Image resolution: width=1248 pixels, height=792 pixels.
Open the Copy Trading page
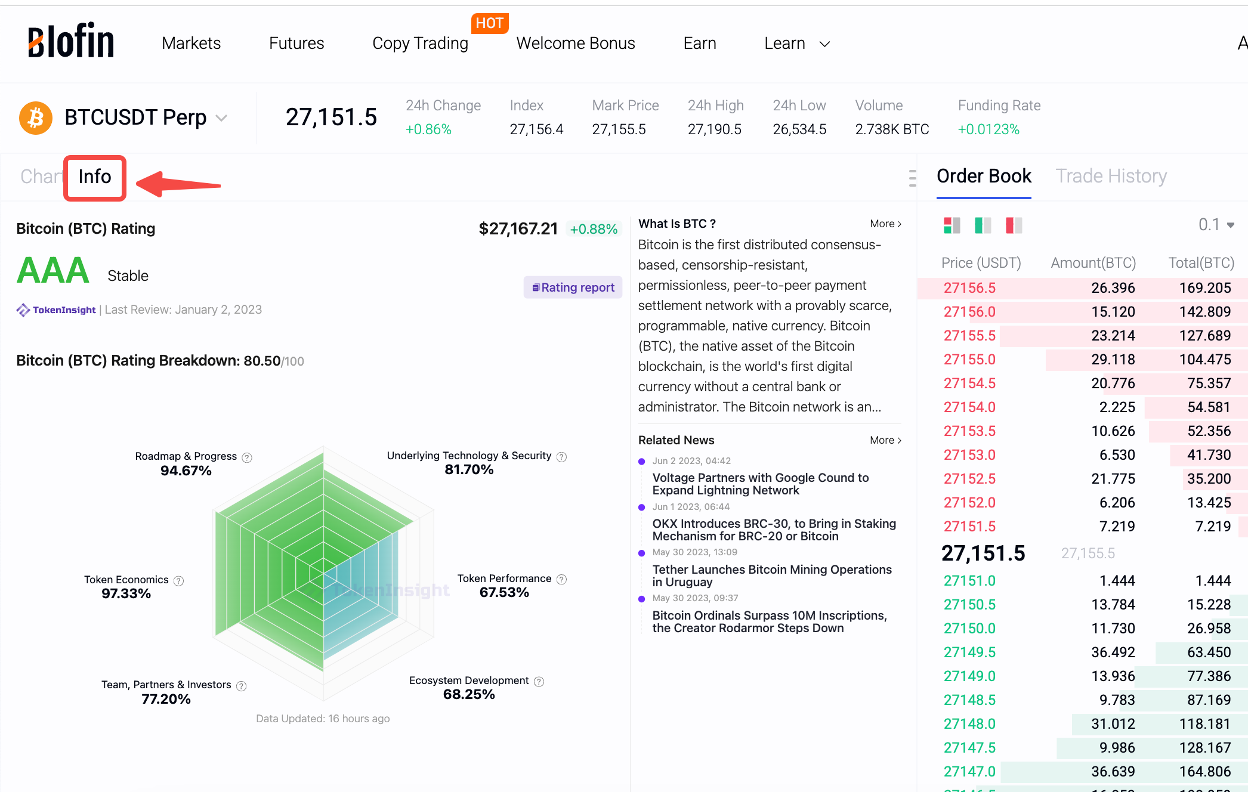coord(420,43)
